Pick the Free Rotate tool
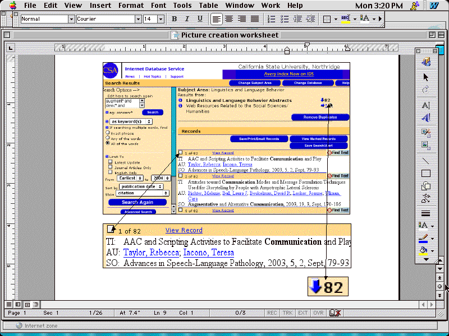Screen dimensions: 449x336 coord(426,90)
